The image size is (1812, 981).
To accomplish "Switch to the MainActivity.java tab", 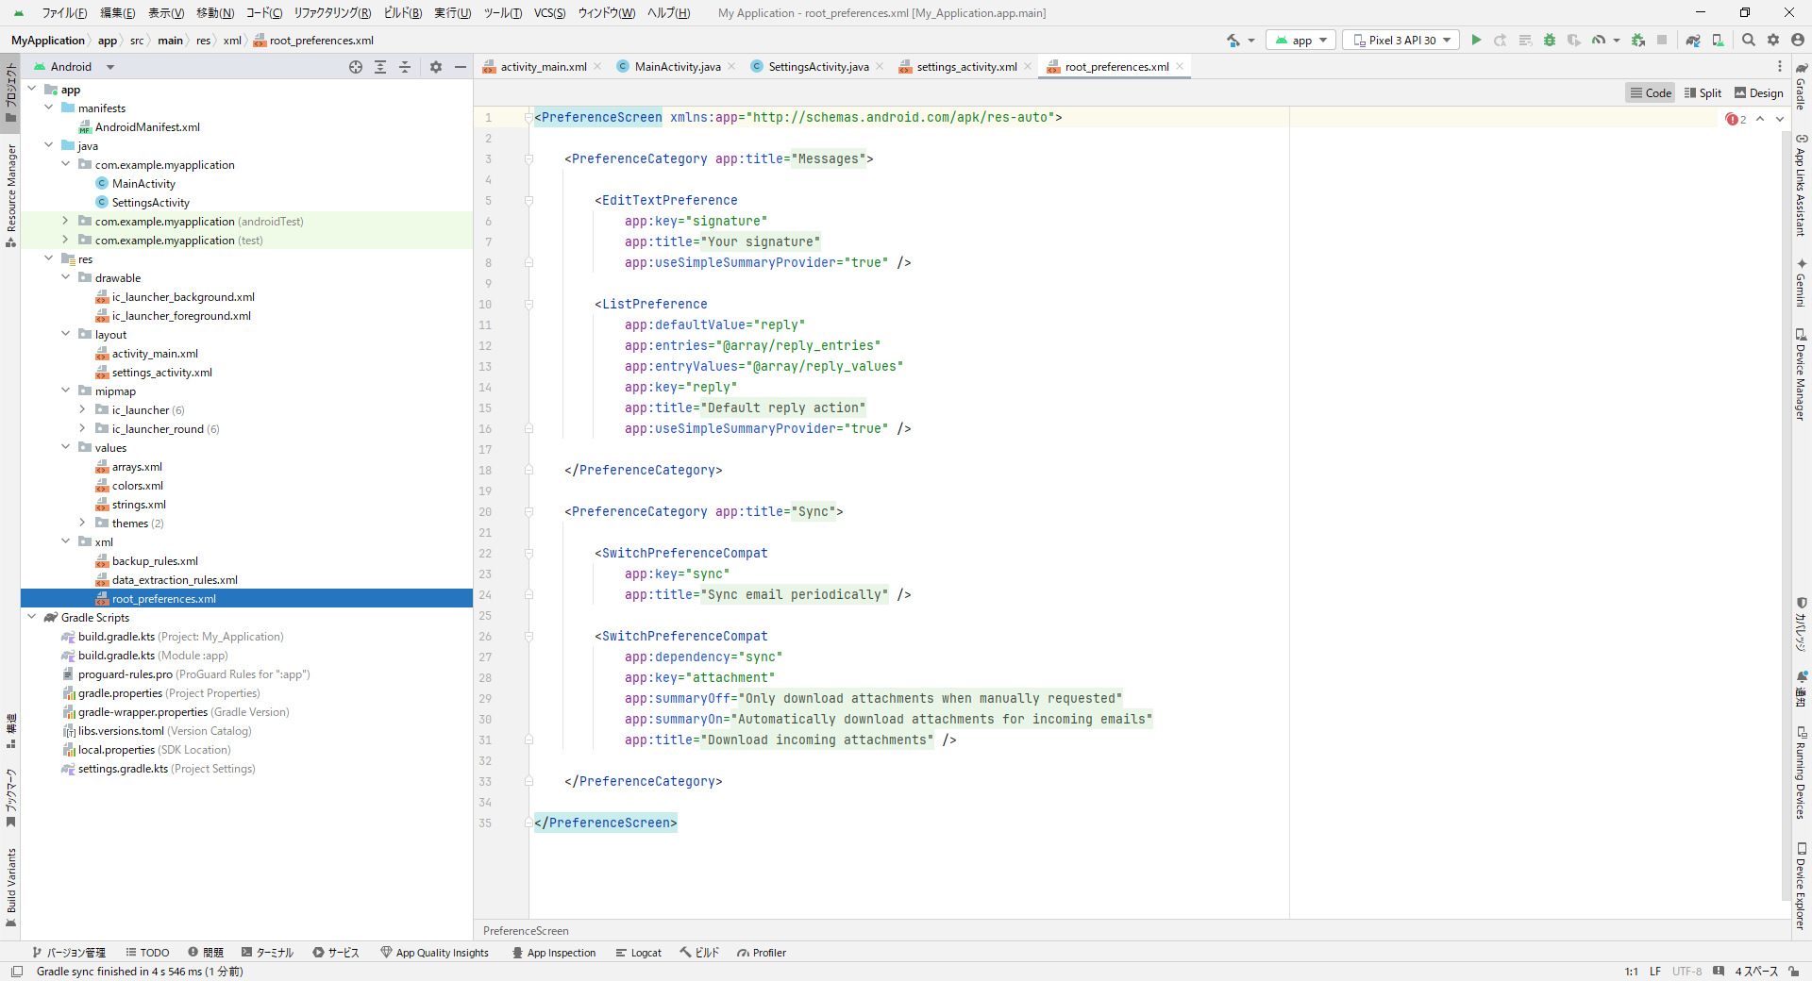I will [677, 67].
